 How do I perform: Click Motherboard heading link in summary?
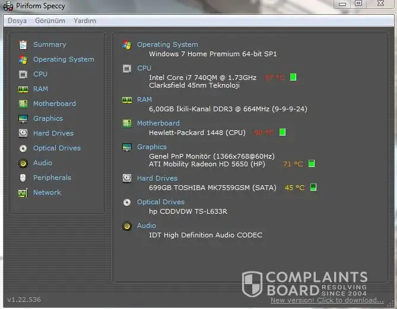(x=158, y=123)
